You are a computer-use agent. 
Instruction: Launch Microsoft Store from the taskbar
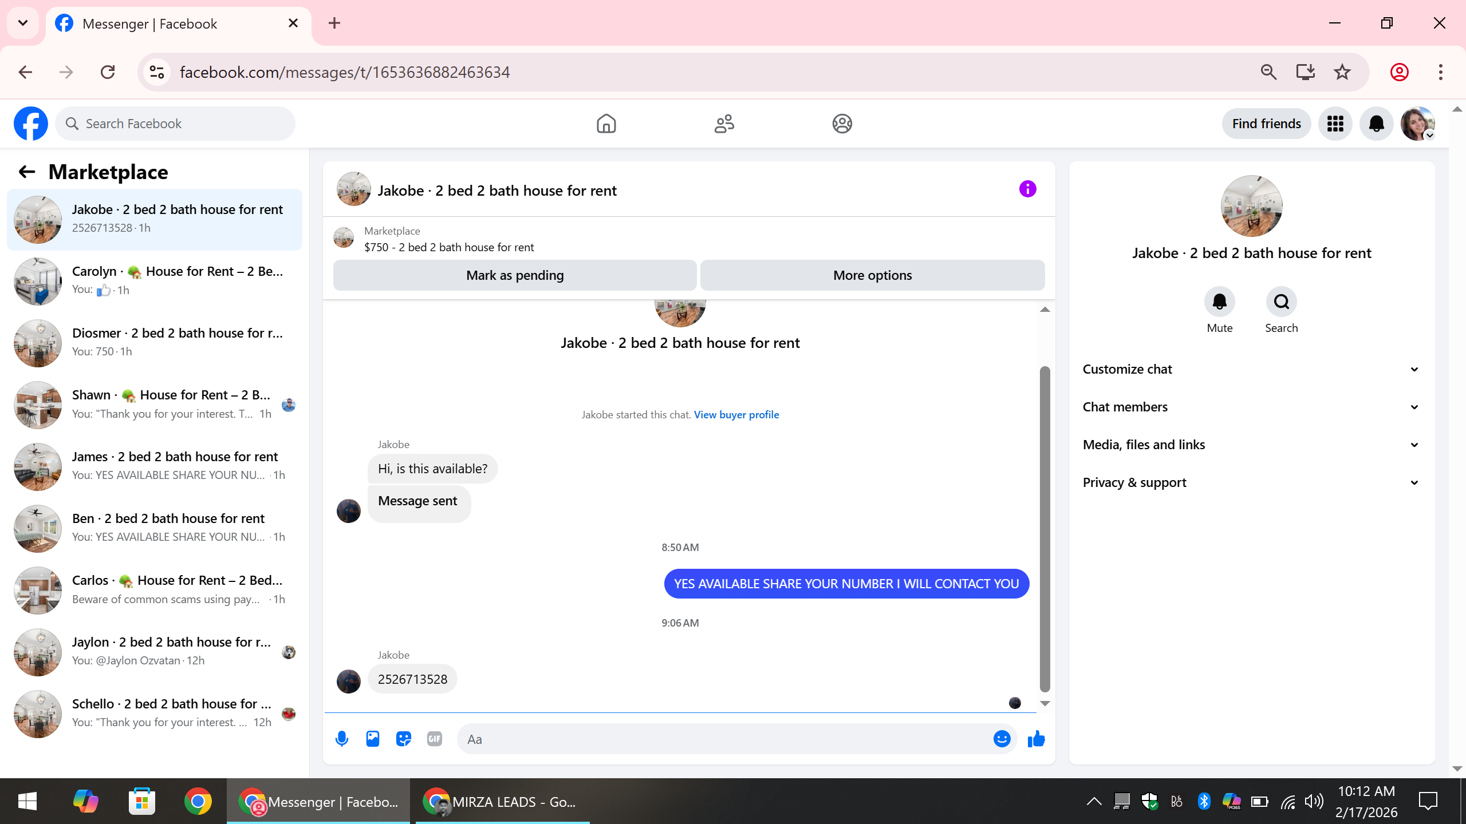pos(141,801)
